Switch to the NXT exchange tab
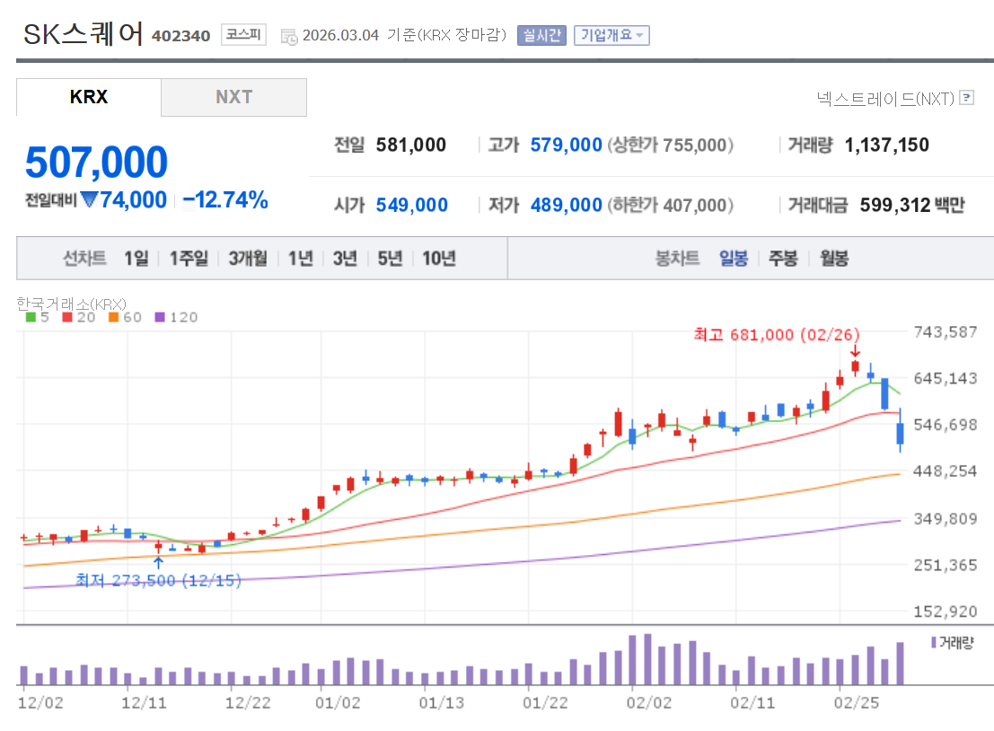This screenshot has height=731, width=994. (233, 97)
